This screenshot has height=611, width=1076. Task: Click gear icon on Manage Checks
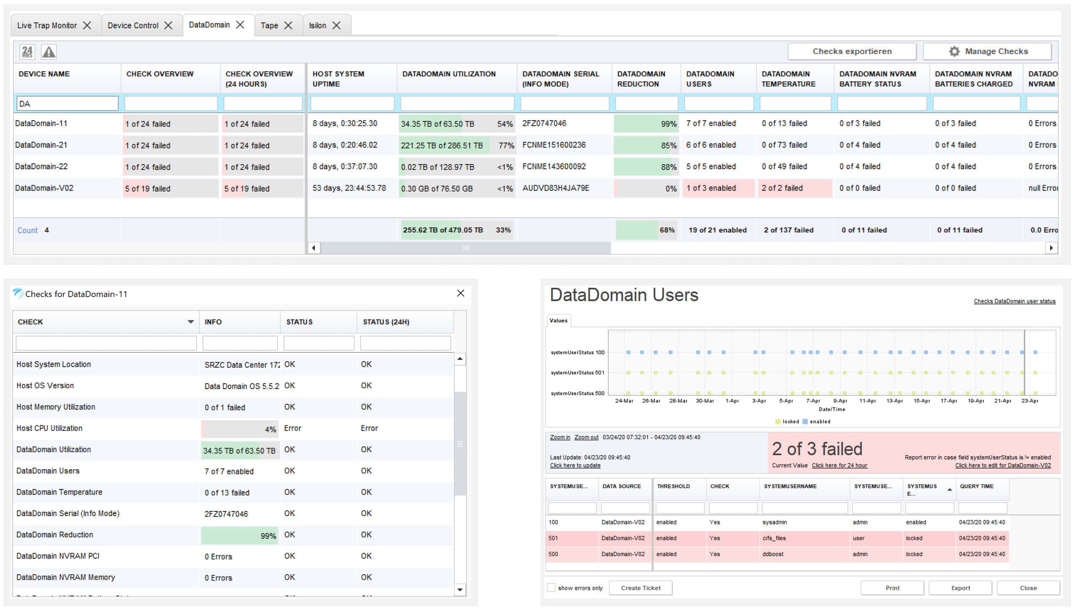tap(954, 51)
